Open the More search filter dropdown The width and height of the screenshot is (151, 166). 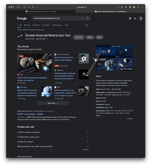coord(66,25)
